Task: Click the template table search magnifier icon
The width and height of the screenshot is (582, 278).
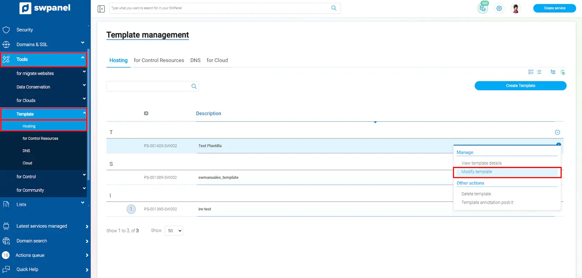Action: [x=194, y=86]
